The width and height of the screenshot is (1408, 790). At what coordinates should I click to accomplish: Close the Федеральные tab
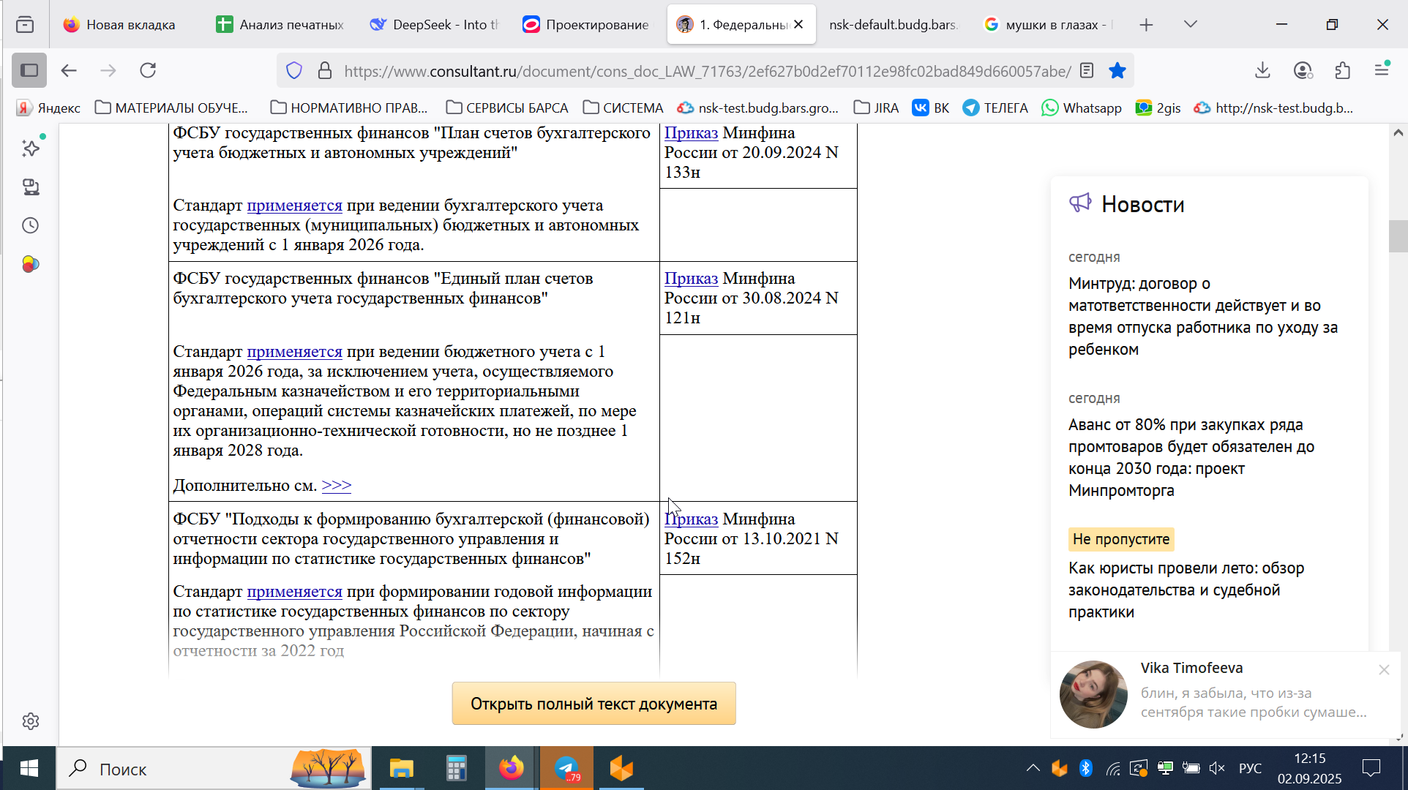click(x=798, y=24)
